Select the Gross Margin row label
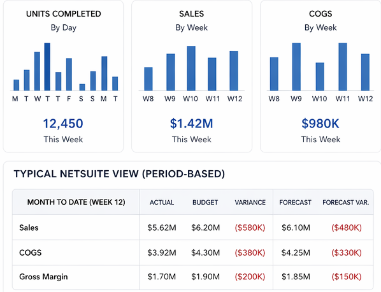 (x=43, y=277)
